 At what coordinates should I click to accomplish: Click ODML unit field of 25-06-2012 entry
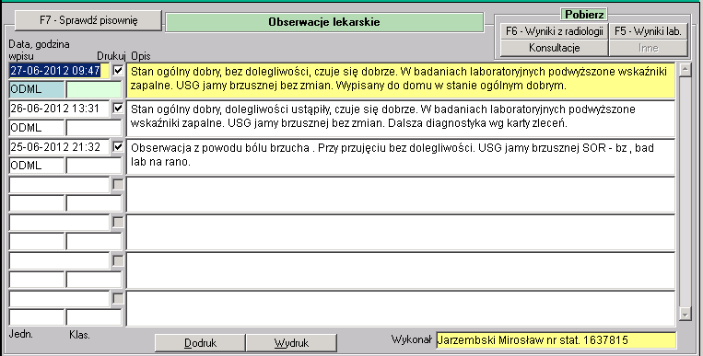point(37,166)
